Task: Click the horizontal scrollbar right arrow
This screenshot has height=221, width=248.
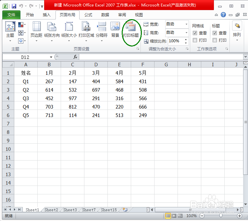Action: tap(238, 210)
